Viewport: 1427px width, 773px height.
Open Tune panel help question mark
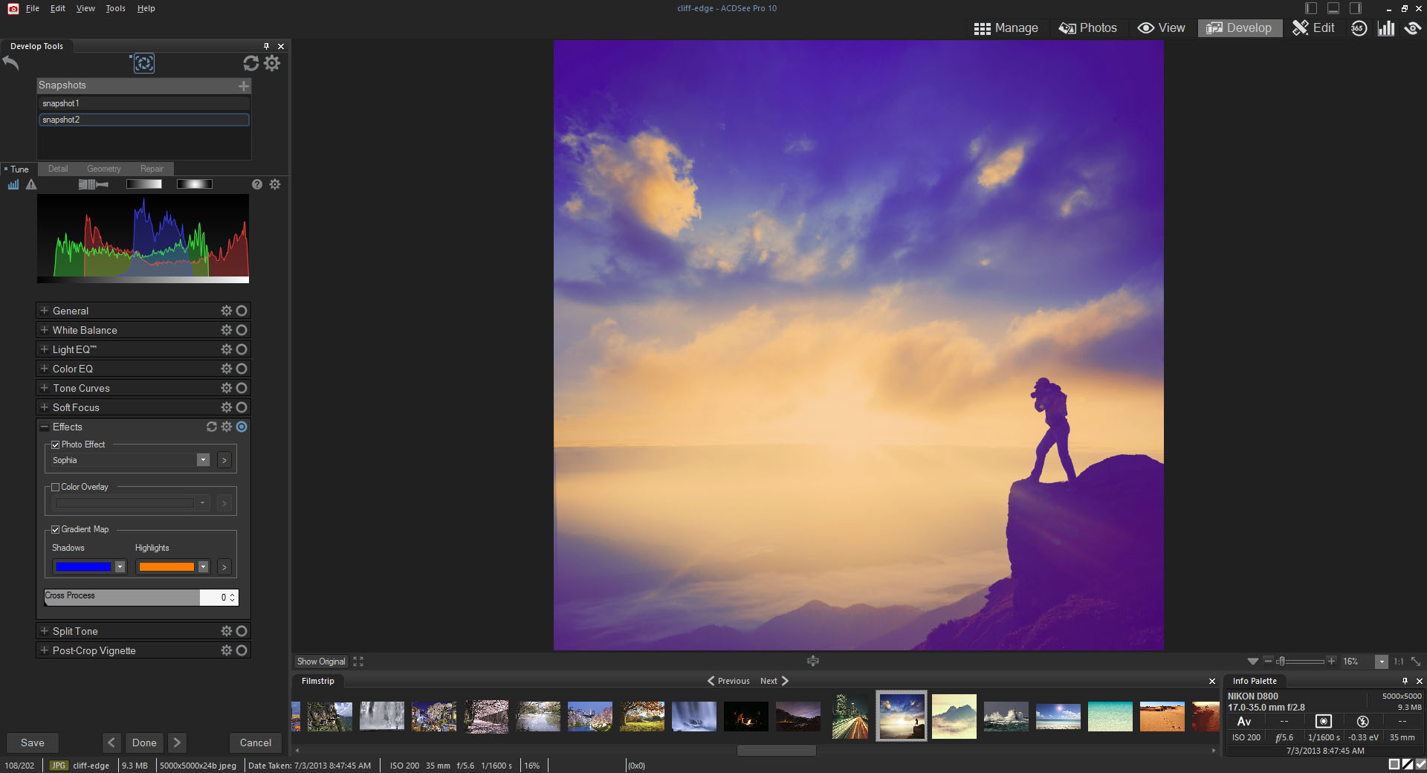257,184
